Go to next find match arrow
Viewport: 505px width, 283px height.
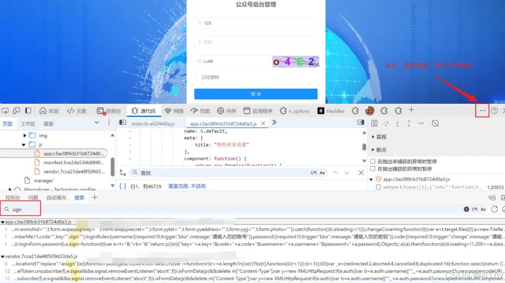coord(346,173)
